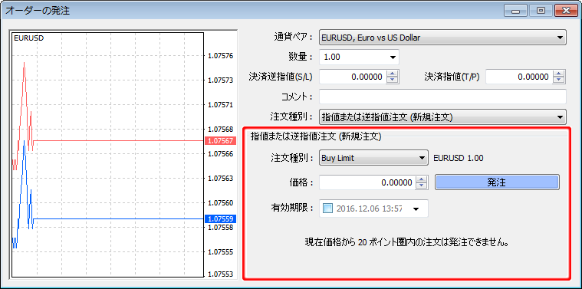The image size is (582, 289).
Task: Enable the 有効期限 expiry checkbox
Action: pos(328,209)
